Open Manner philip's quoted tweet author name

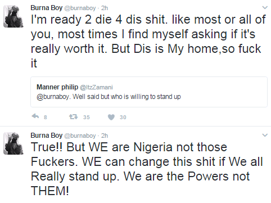(x=57, y=87)
